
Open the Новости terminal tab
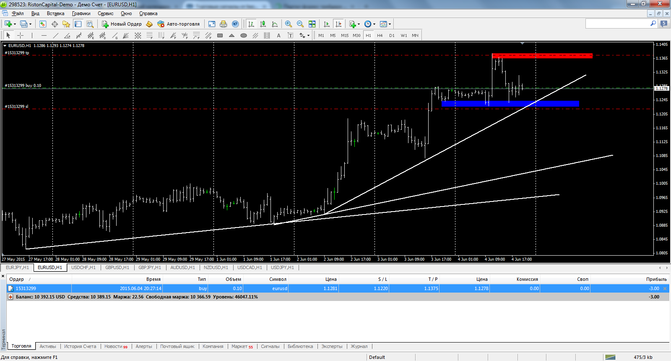tap(116, 346)
